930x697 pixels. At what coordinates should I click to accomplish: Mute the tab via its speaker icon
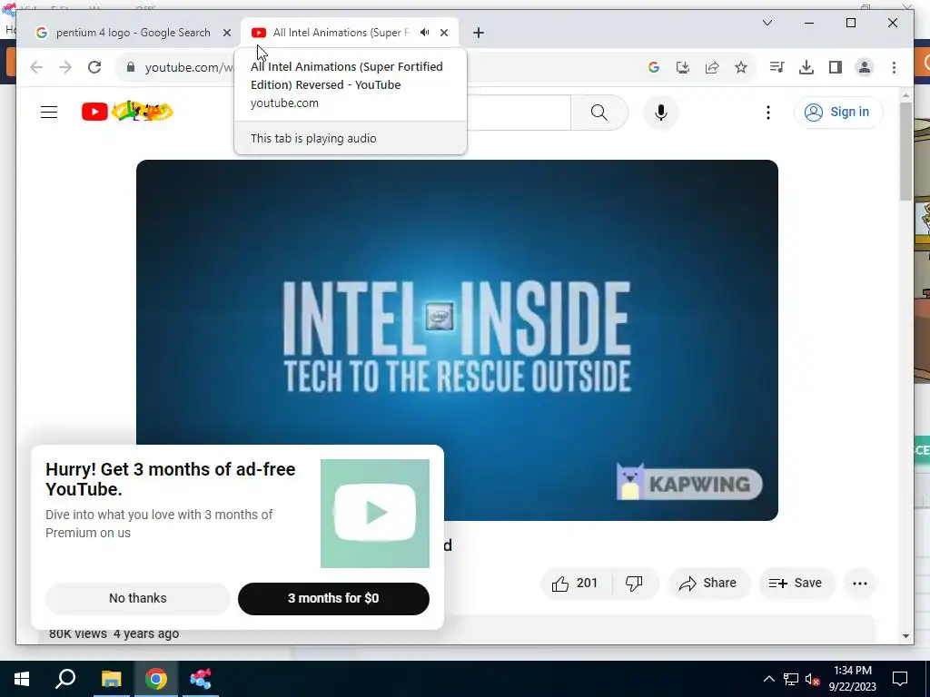(425, 33)
